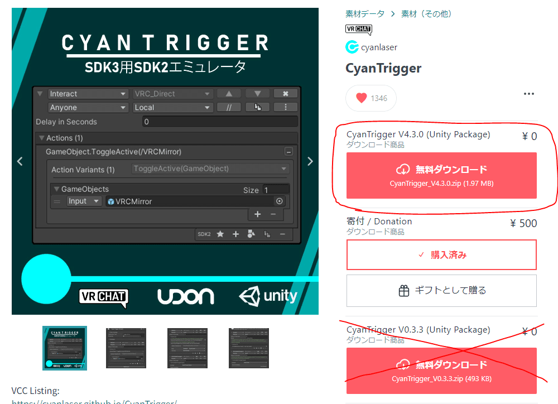Open the cyanlaser.github.io VCC listing link

click(x=94, y=402)
